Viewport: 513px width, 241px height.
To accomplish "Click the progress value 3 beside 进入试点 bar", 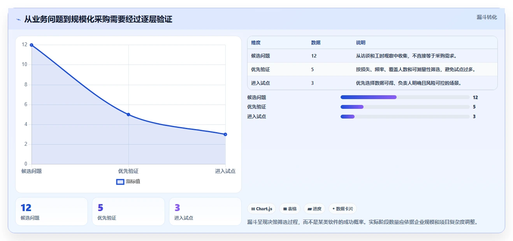I will click(474, 117).
